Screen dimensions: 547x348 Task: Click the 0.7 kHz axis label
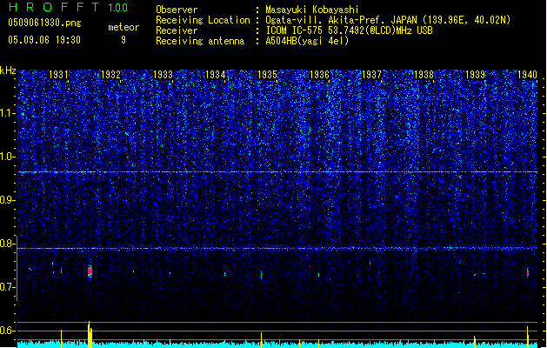(x=8, y=287)
